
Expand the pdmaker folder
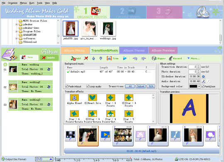click(x=17, y=24)
